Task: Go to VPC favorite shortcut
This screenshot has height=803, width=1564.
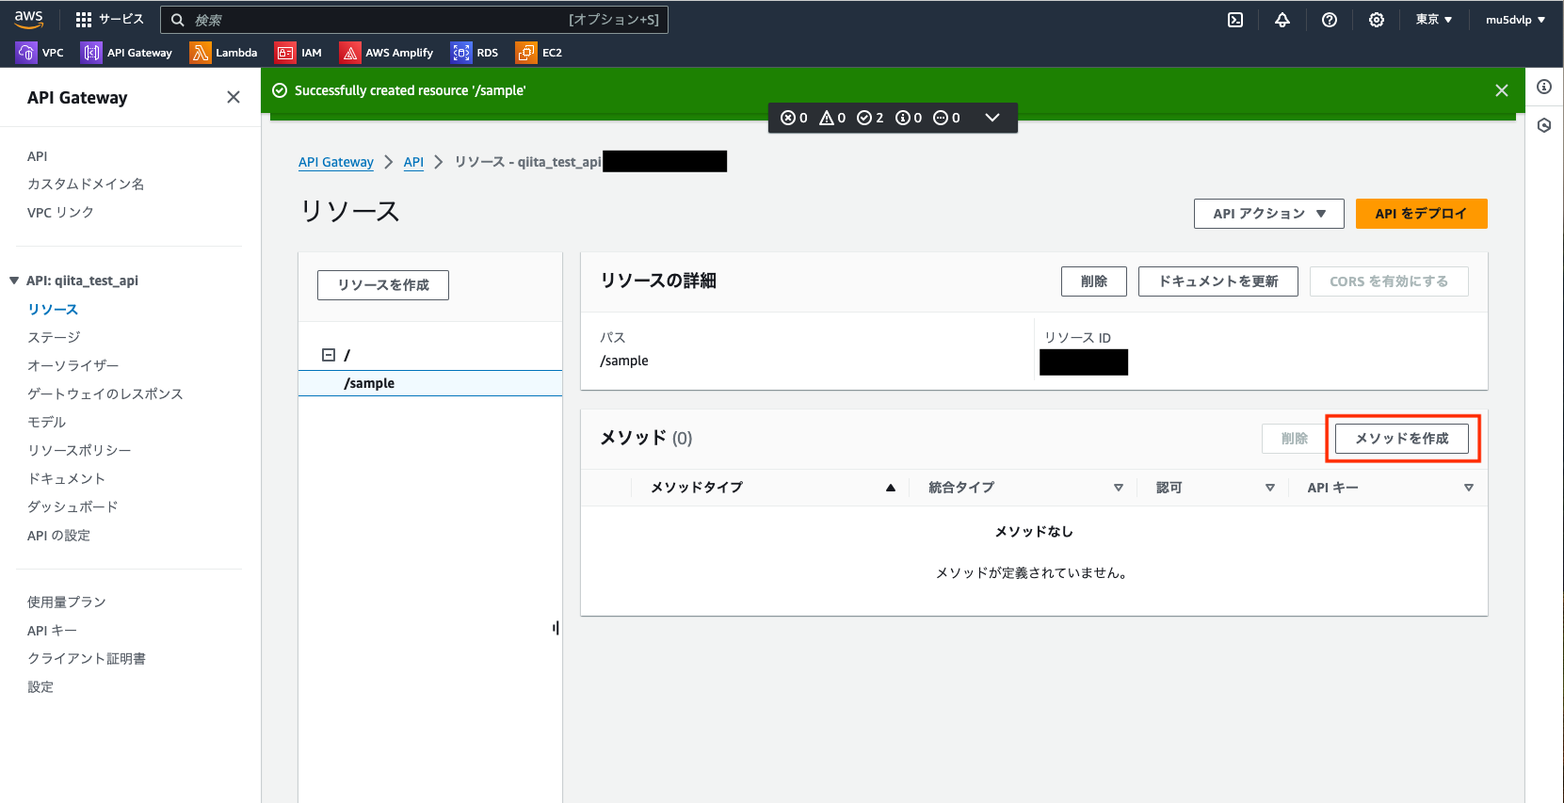Action: tap(40, 53)
